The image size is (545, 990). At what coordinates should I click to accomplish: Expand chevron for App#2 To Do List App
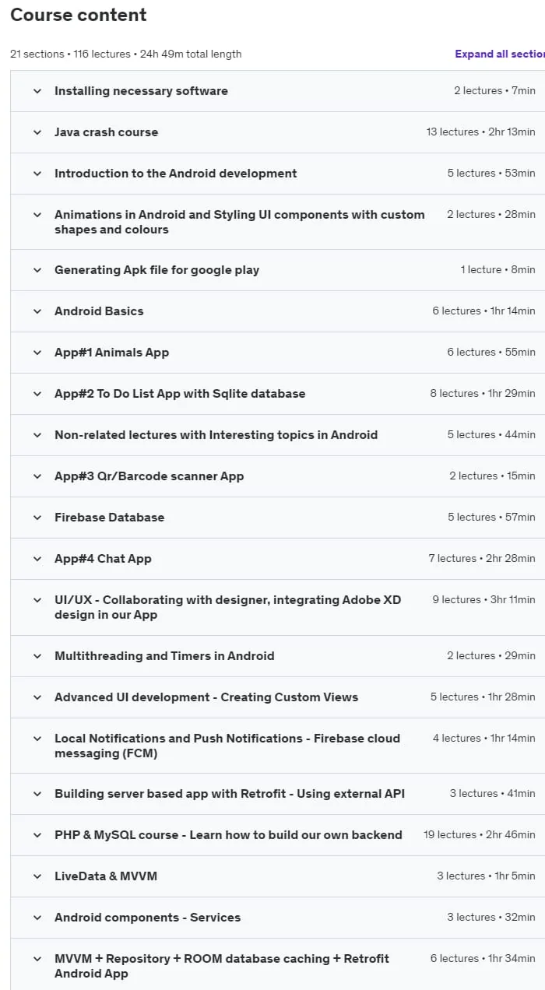pyautogui.click(x=37, y=394)
